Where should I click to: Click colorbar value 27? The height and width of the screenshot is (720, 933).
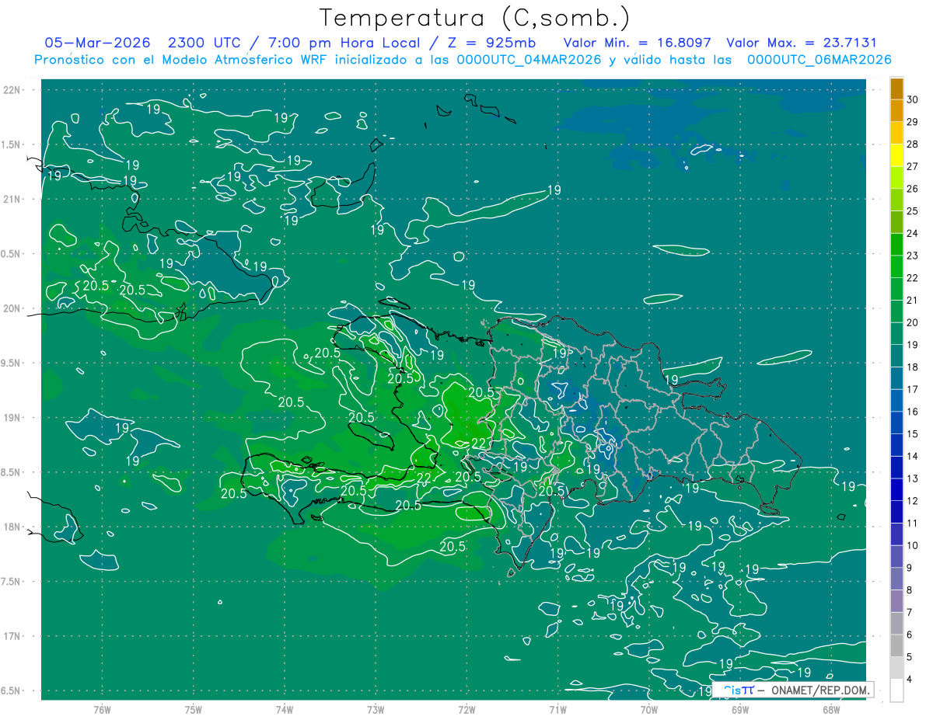coord(913,166)
